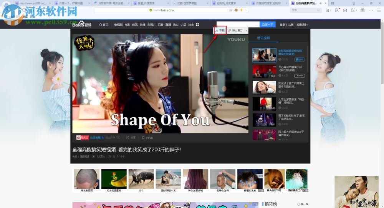Go to 首页 home in the Baidu video nav
This screenshot has height=208, width=384.
coord(104,25)
